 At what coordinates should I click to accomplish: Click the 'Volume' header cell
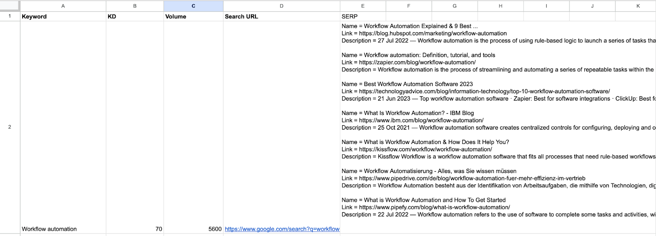194,16
